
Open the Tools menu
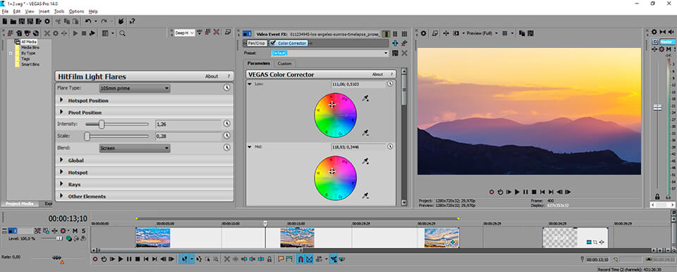(x=59, y=11)
